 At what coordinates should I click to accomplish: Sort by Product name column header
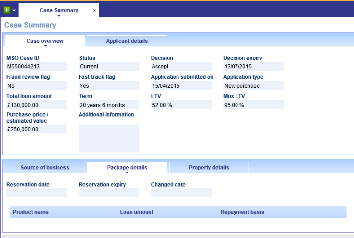click(x=31, y=212)
